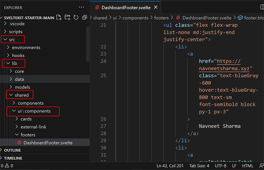
Task: Open Explorer more actions ellipsis menu
Action: point(81,7)
